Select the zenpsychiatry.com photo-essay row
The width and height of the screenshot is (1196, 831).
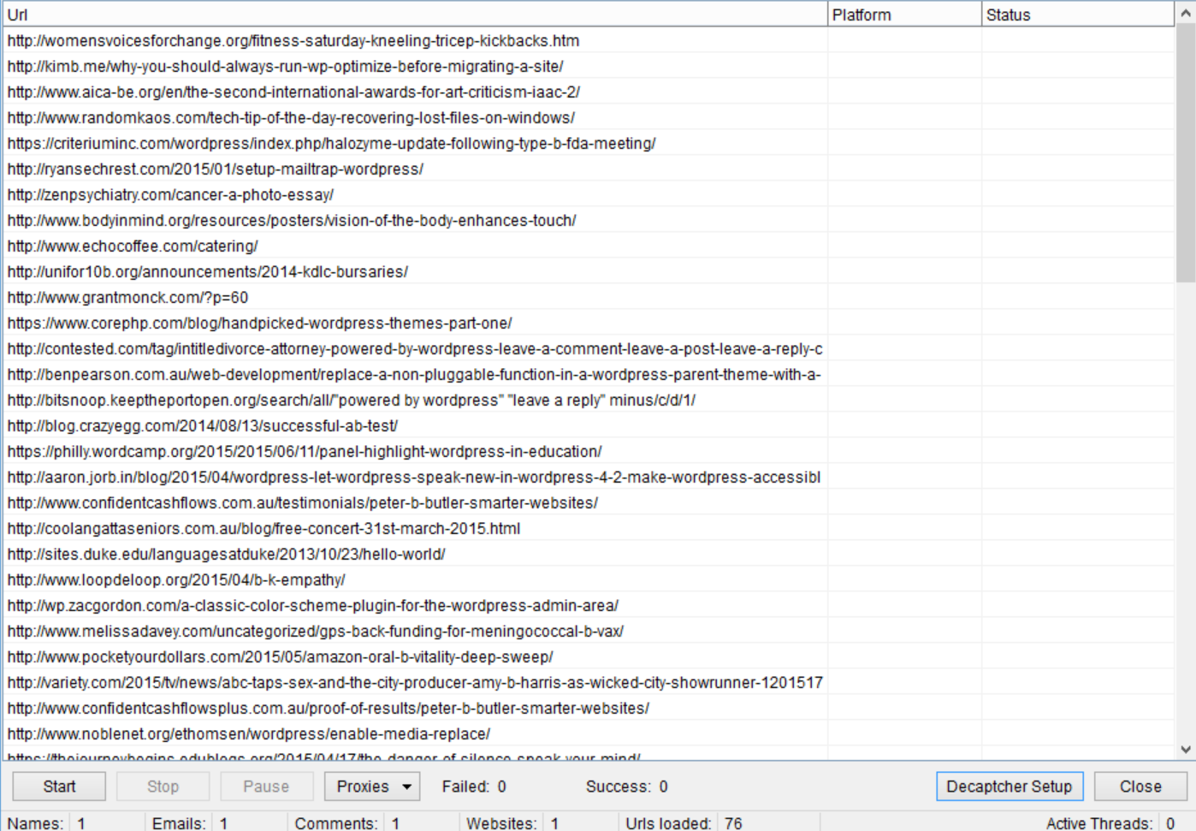[170, 195]
